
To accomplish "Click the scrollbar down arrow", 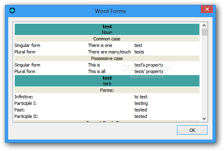I will (x=204, y=119).
